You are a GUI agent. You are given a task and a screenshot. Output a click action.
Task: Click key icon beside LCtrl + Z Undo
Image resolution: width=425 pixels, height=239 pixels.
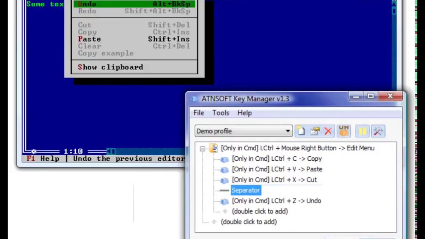[x=224, y=201]
